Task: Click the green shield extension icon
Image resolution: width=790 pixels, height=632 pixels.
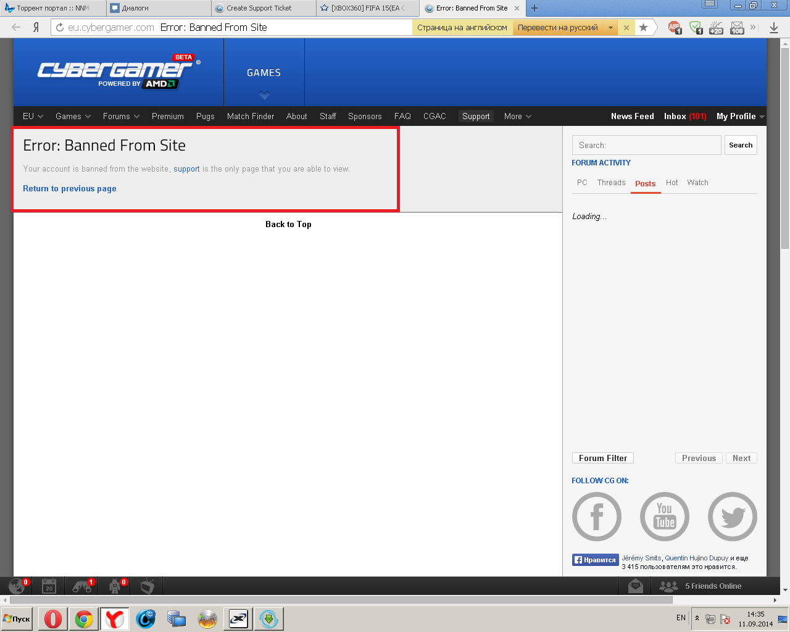Action: [x=696, y=28]
